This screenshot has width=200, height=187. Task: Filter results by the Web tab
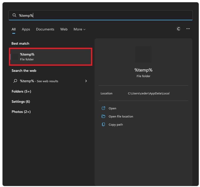[x=64, y=29]
